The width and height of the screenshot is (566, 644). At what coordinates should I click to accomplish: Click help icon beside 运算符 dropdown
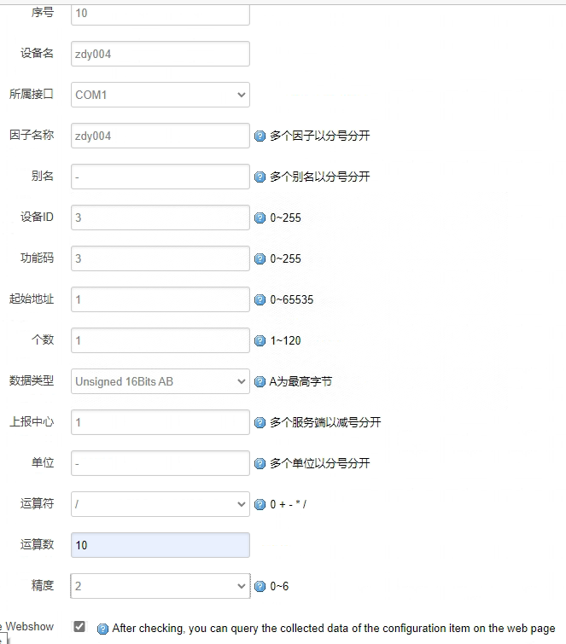260,505
